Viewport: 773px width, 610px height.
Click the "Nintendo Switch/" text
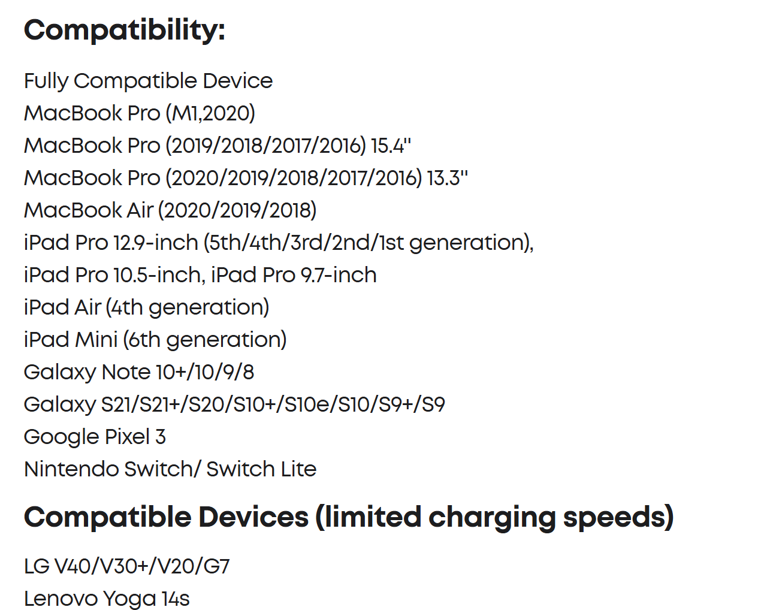(112, 469)
